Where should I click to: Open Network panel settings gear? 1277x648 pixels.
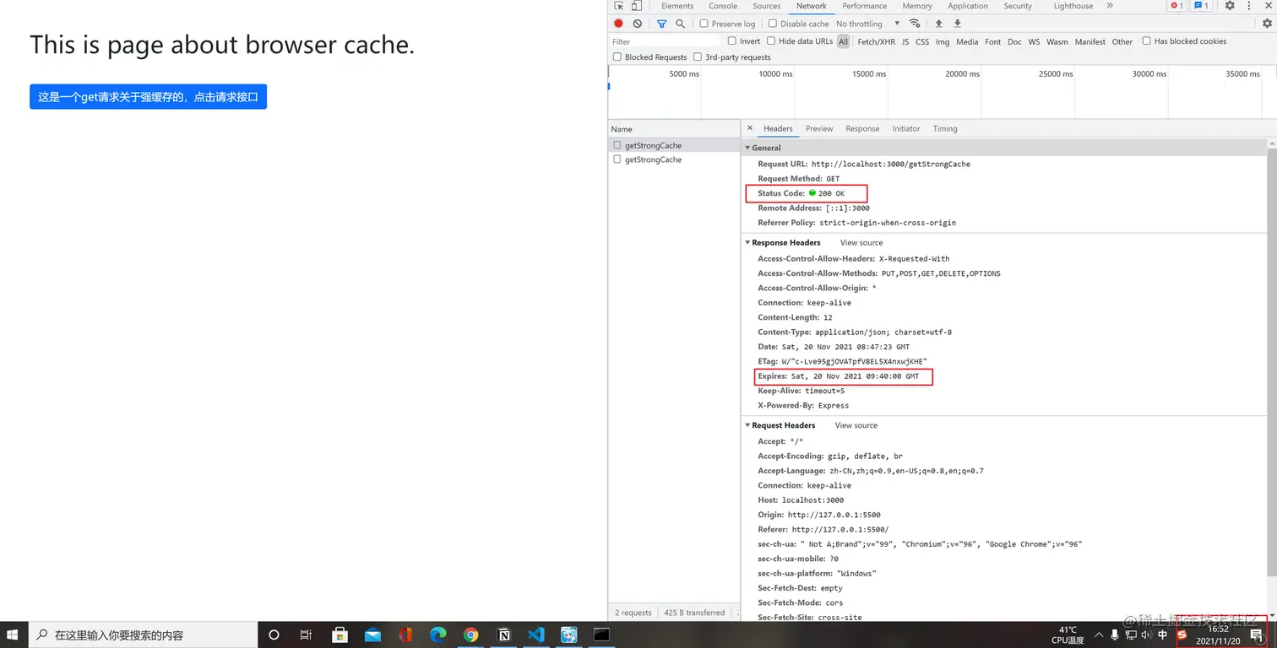click(1267, 24)
